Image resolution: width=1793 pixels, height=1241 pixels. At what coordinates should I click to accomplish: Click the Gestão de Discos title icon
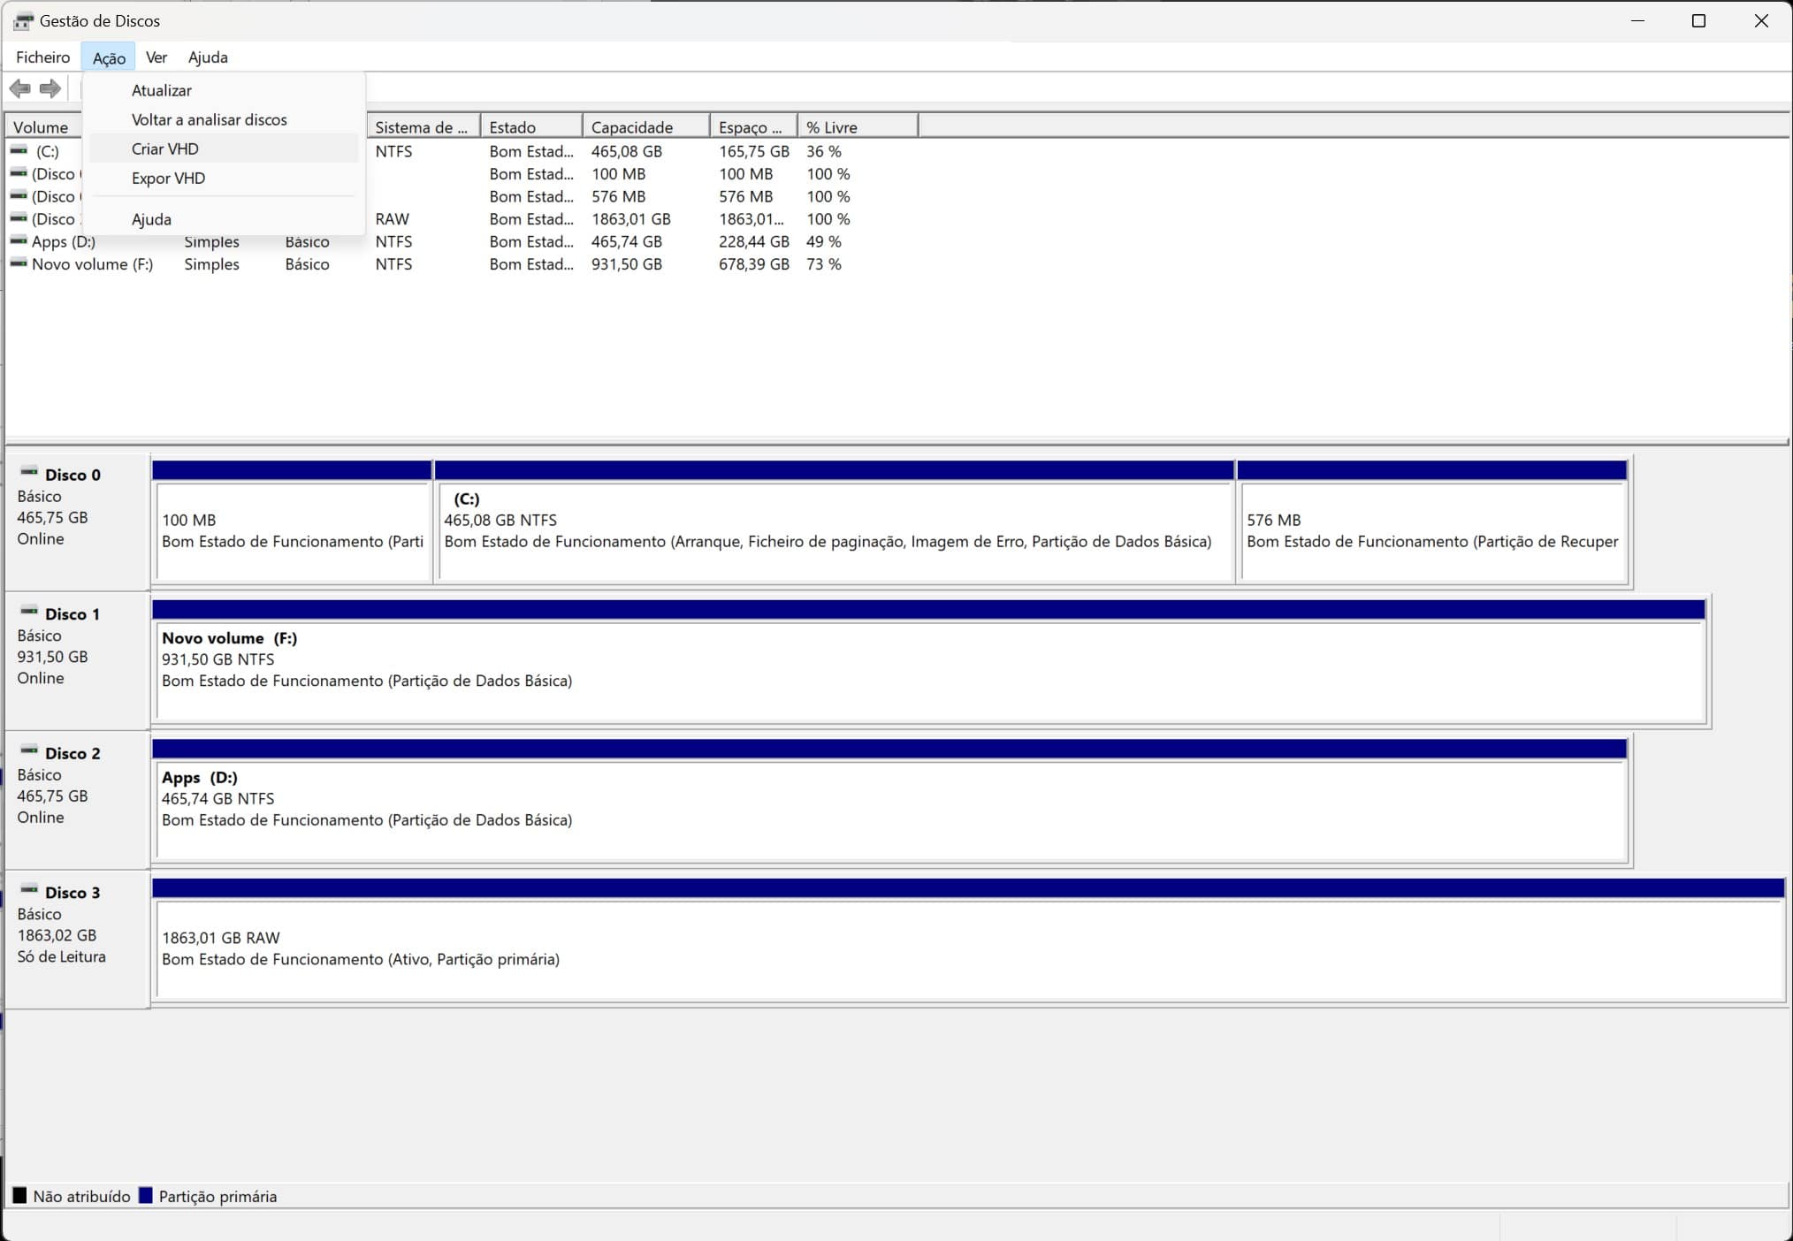pyautogui.click(x=23, y=20)
